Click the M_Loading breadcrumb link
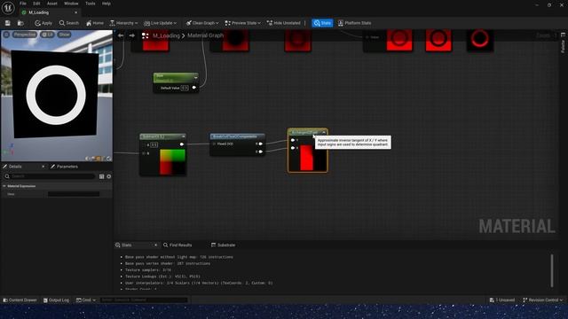This screenshot has height=319, width=568. pyautogui.click(x=166, y=35)
